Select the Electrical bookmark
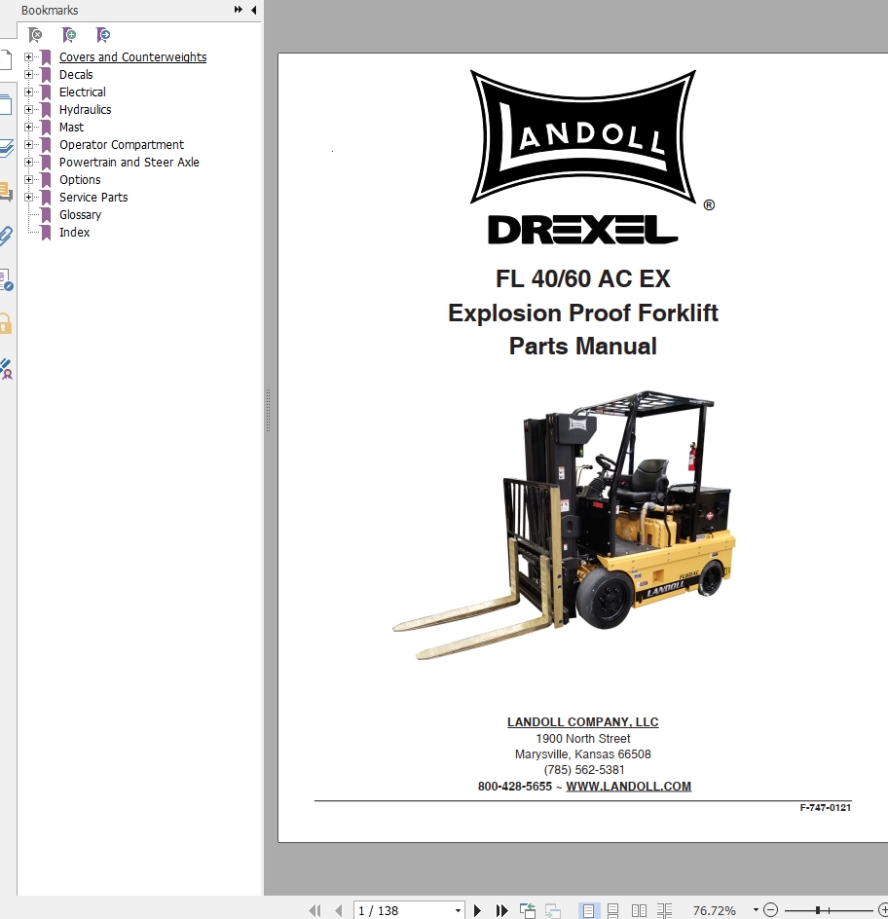This screenshot has height=919, width=888. [83, 92]
